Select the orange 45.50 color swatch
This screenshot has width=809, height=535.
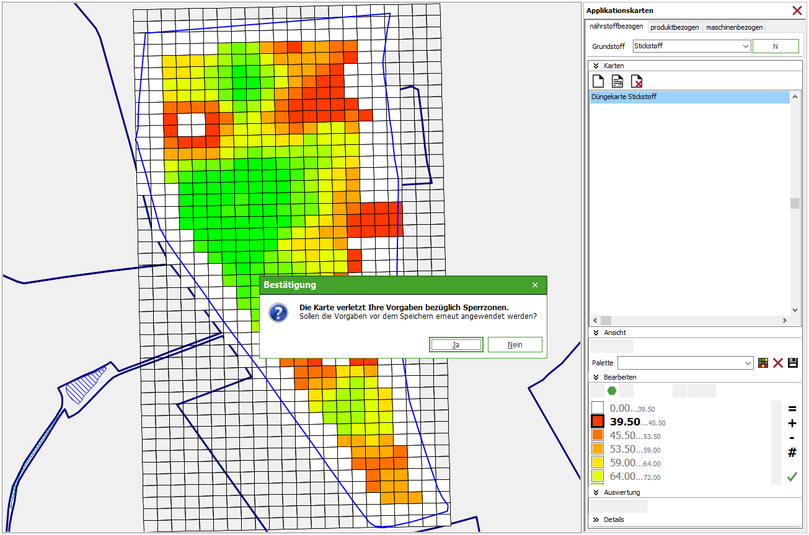[x=597, y=435]
